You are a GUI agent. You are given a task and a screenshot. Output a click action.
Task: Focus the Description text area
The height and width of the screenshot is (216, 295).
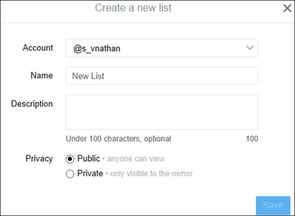[162, 112]
